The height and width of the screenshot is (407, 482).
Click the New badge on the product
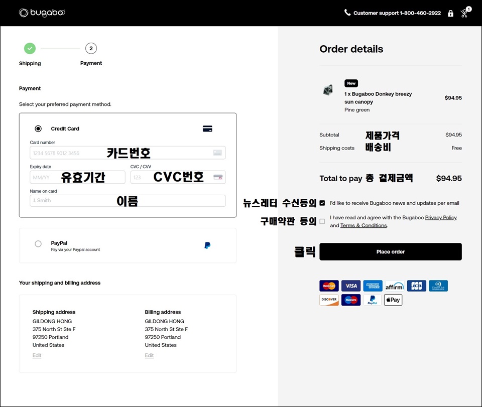click(x=351, y=83)
